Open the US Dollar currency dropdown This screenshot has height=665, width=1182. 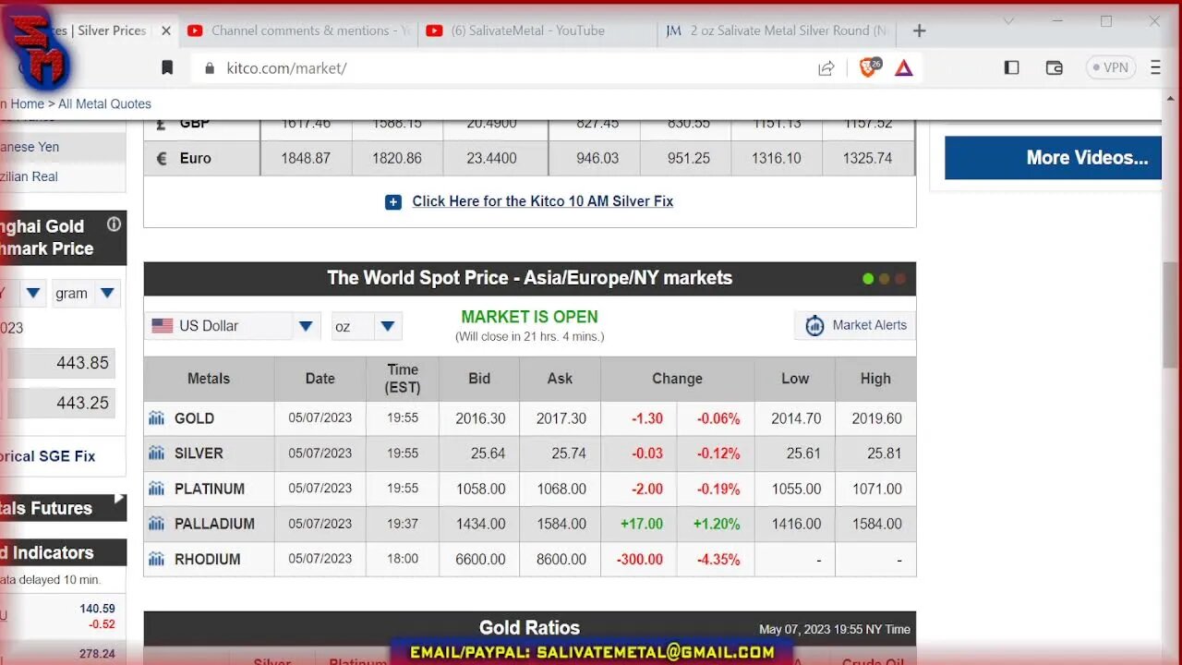[x=233, y=325]
